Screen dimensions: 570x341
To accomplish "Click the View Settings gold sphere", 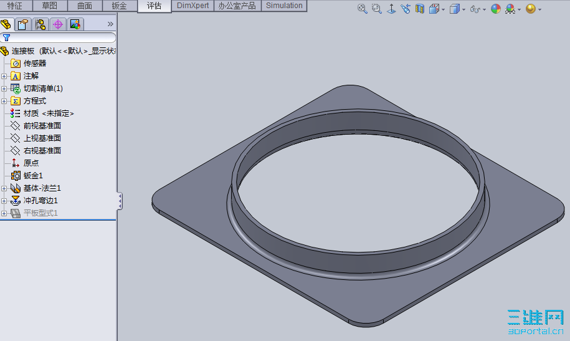I will tap(531, 9).
